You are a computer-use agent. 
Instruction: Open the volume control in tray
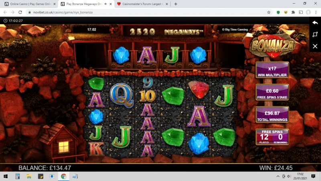(289, 176)
